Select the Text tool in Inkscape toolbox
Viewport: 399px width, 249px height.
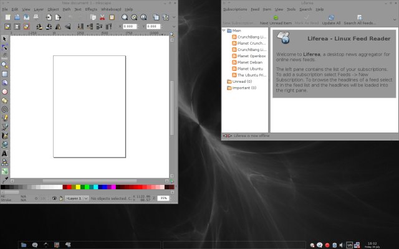5,153
